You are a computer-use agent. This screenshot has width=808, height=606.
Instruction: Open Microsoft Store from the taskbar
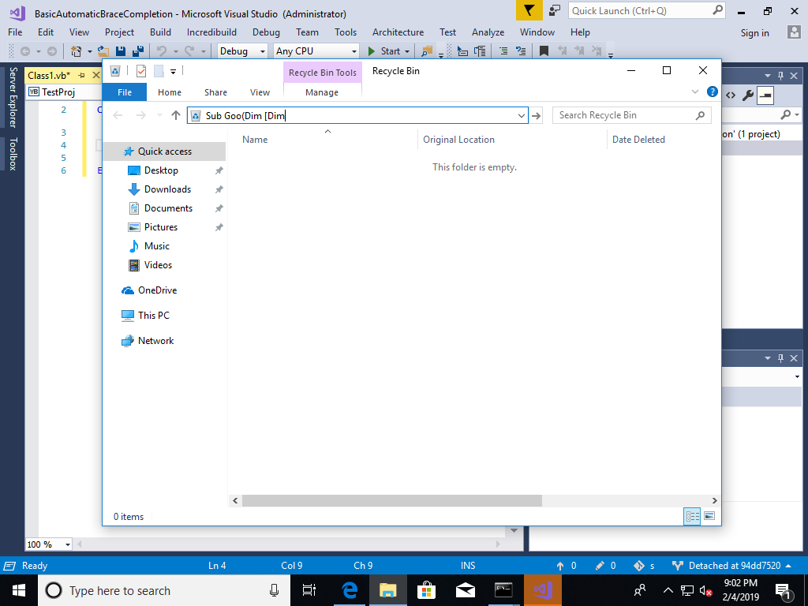pyautogui.click(x=427, y=590)
